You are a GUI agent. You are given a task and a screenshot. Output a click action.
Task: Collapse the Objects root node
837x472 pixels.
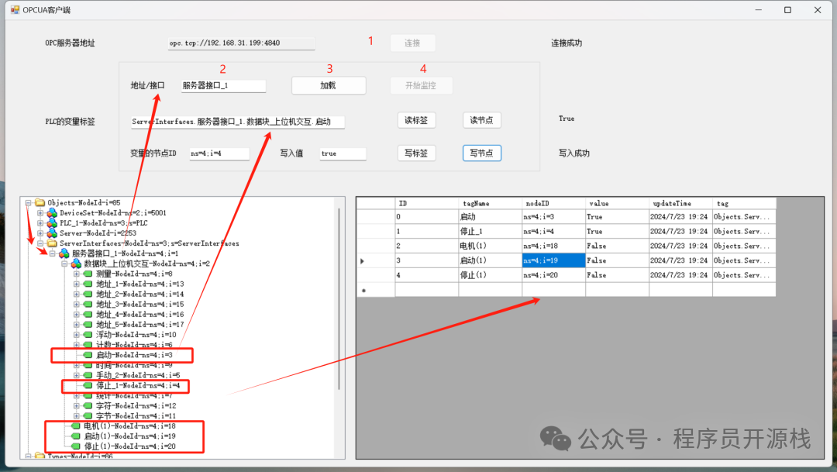pos(29,203)
